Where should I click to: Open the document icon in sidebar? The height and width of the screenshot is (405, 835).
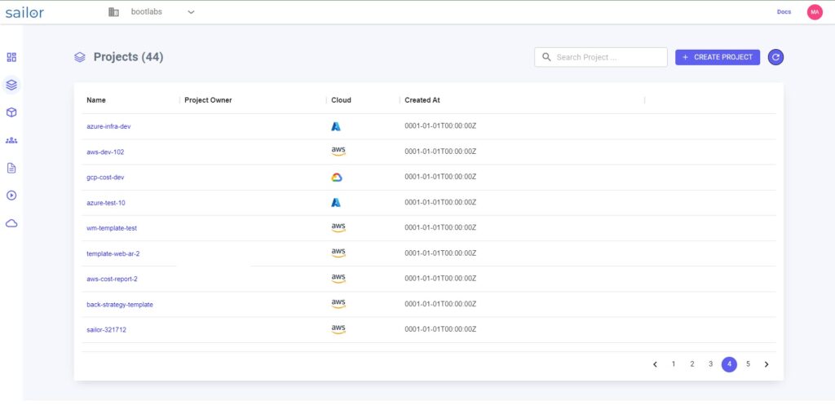point(11,168)
